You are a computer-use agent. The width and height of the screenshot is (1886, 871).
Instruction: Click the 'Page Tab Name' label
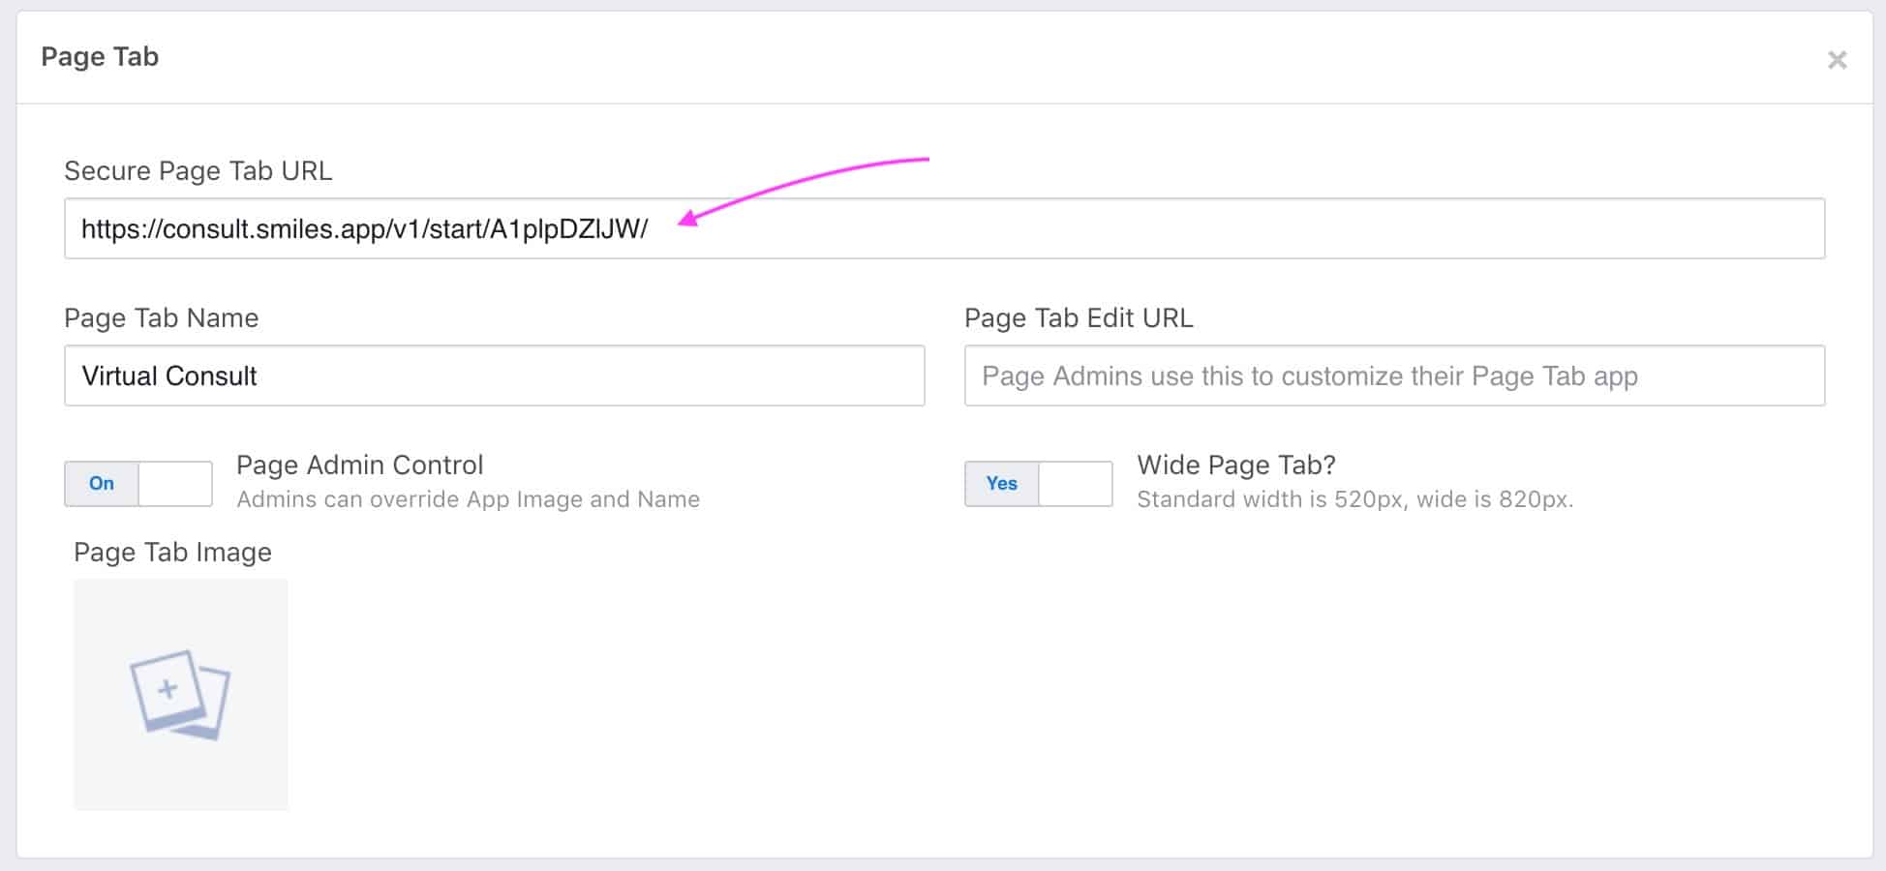click(x=162, y=318)
